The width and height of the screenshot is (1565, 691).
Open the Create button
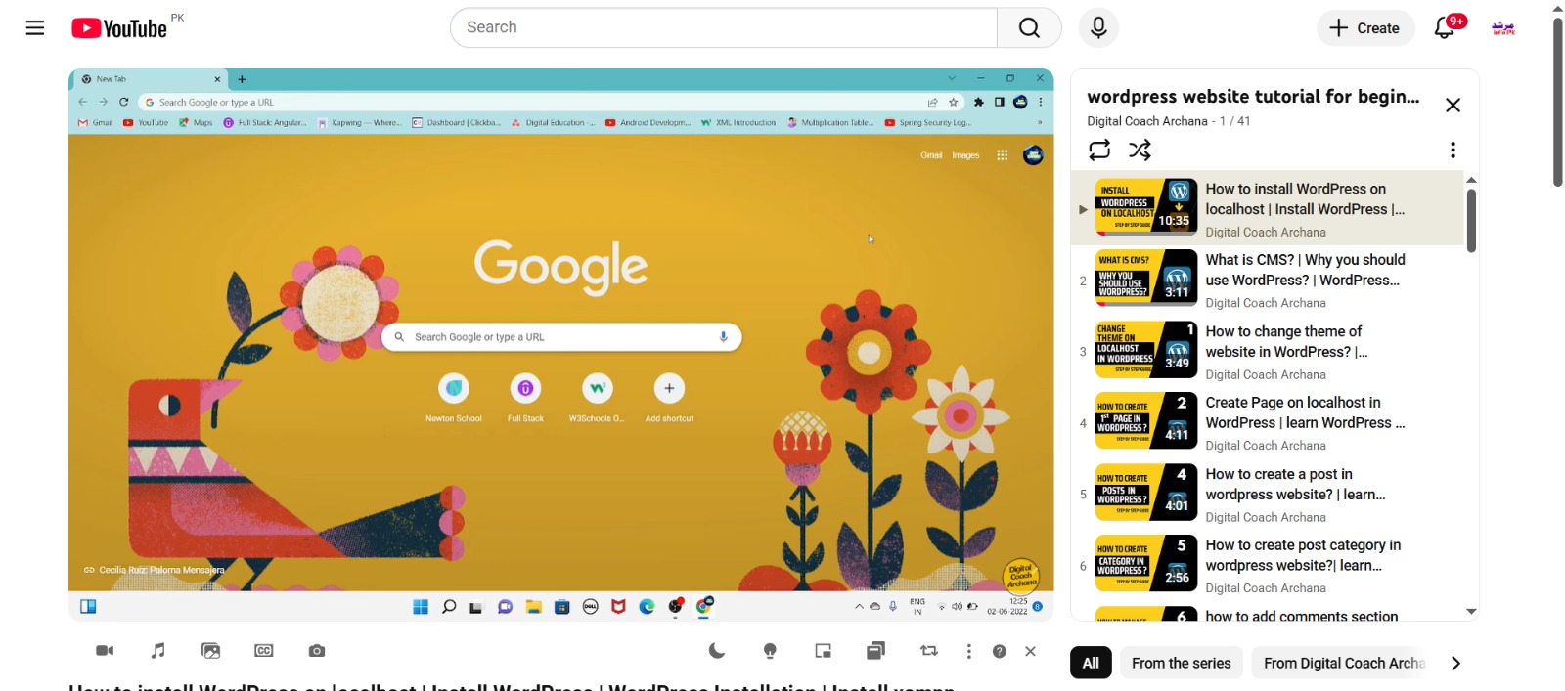[1365, 28]
